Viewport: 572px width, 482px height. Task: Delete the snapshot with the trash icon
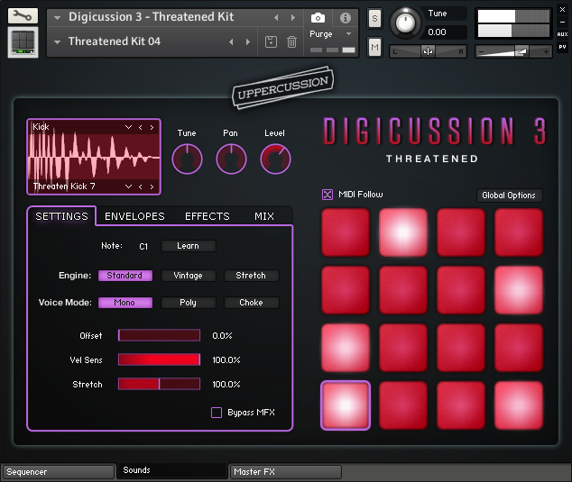[291, 42]
